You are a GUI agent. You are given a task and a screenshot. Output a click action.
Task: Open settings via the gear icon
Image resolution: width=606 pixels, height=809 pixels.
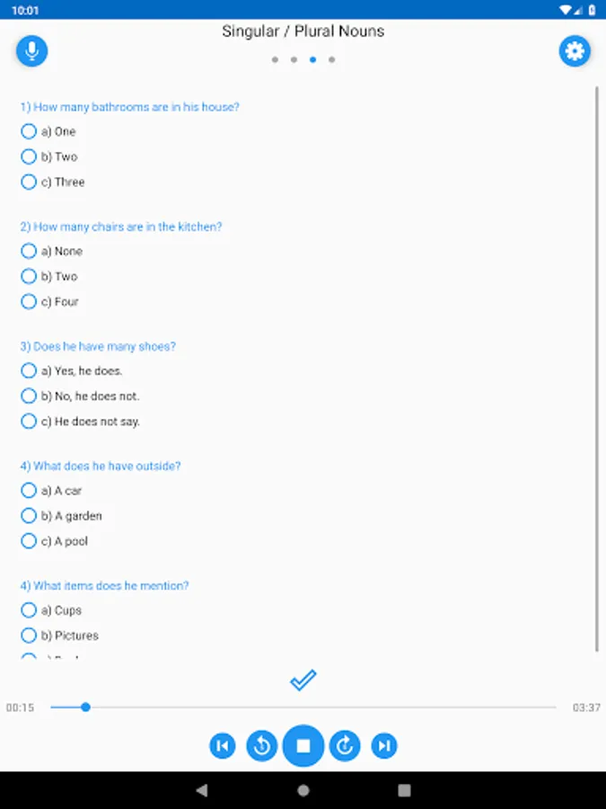pyautogui.click(x=575, y=51)
